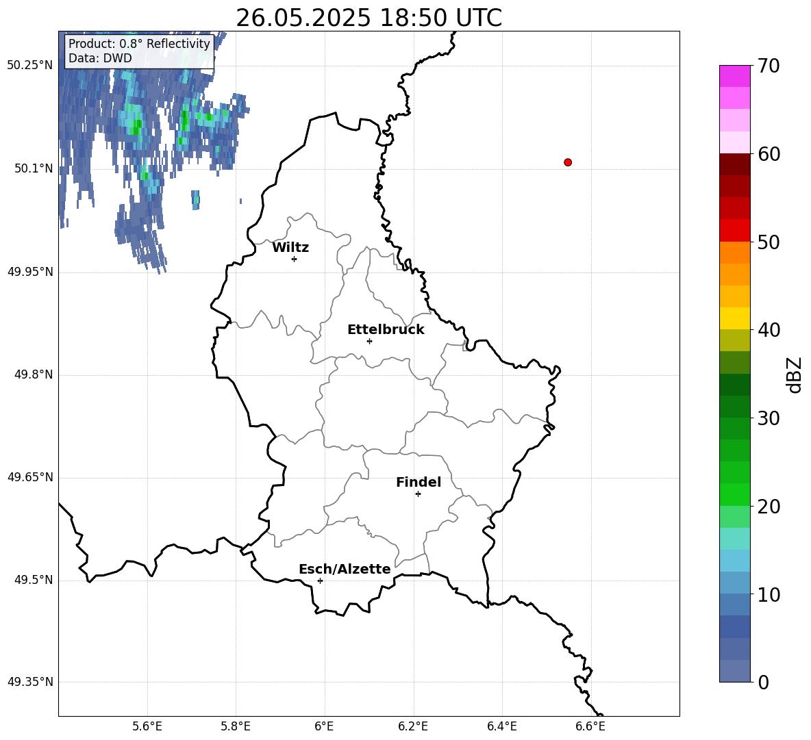The image size is (811, 740).
Task: Click the 70 tick on the colorbar
Action: (x=769, y=66)
